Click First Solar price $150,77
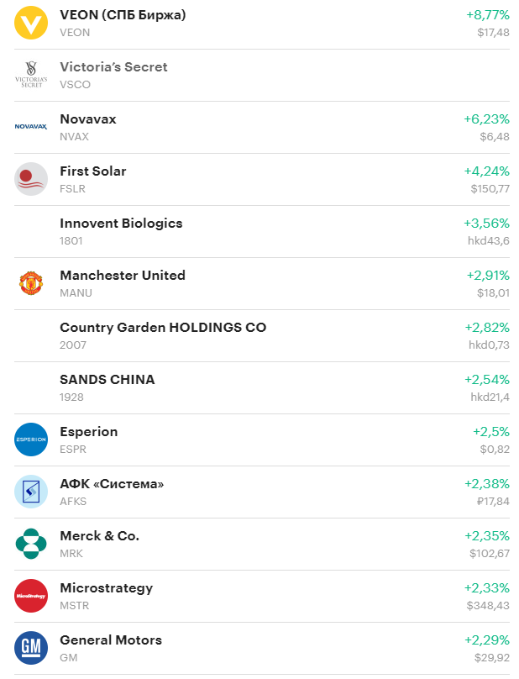 [x=490, y=189]
